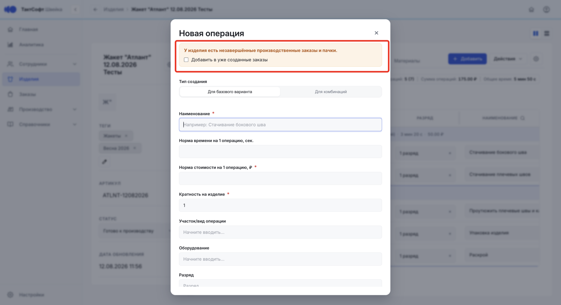This screenshot has width=561, height=305.
Task: Switch to the Для комбинаций tab
Action: pos(331,92)
